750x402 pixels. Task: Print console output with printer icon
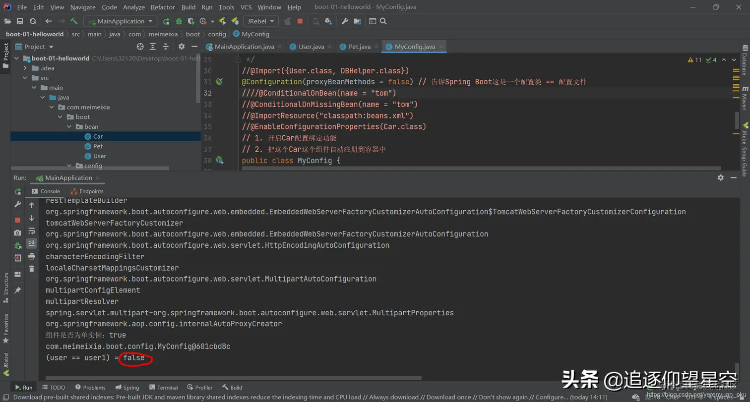(32, 256)
